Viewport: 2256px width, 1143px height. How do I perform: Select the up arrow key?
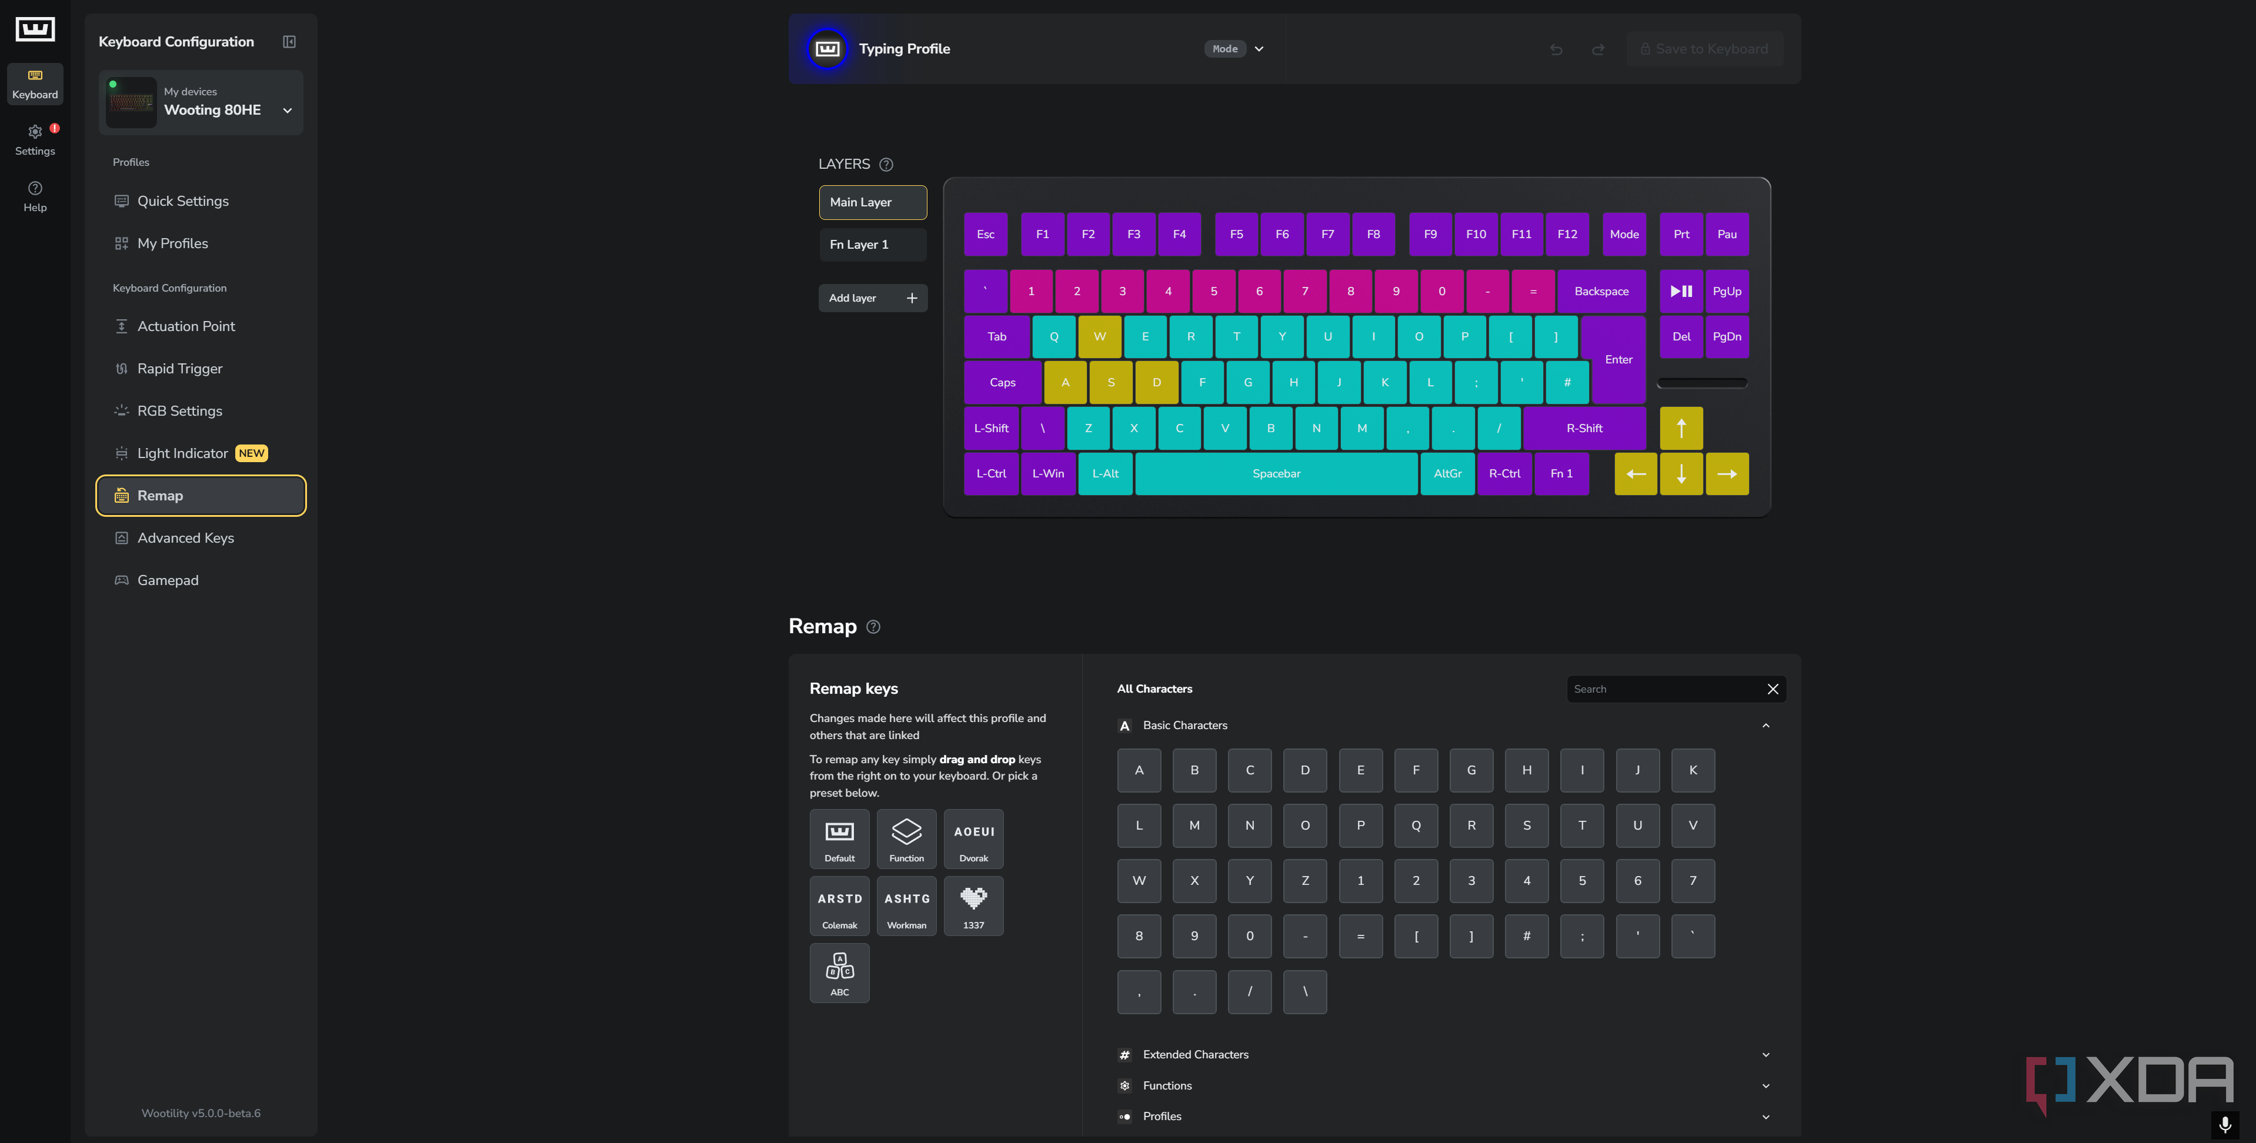click(x=1681, y=428)
